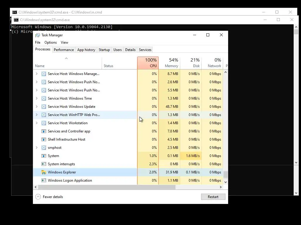This screenshot has height=225, width=301.
Task: Click cmd icon in n.cmd window title bar
Action: coord(15,12)
